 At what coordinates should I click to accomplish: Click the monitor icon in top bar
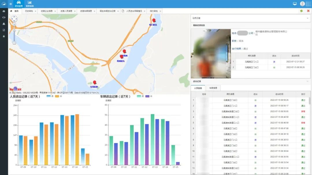point(295,4)
